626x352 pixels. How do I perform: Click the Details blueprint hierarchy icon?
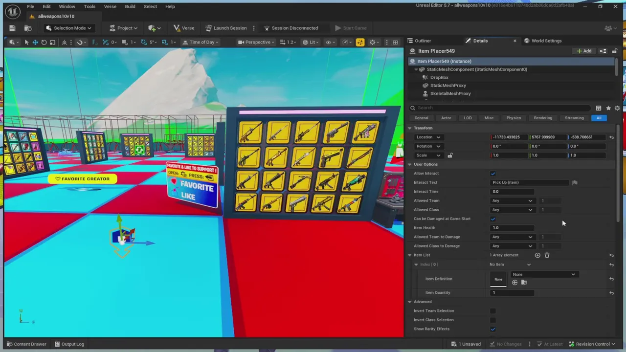pos(603,51)
